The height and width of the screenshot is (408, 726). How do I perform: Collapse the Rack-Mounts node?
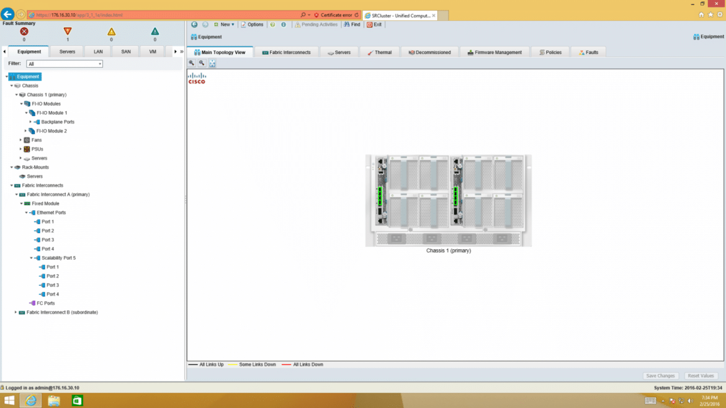(x=12, y=167)
